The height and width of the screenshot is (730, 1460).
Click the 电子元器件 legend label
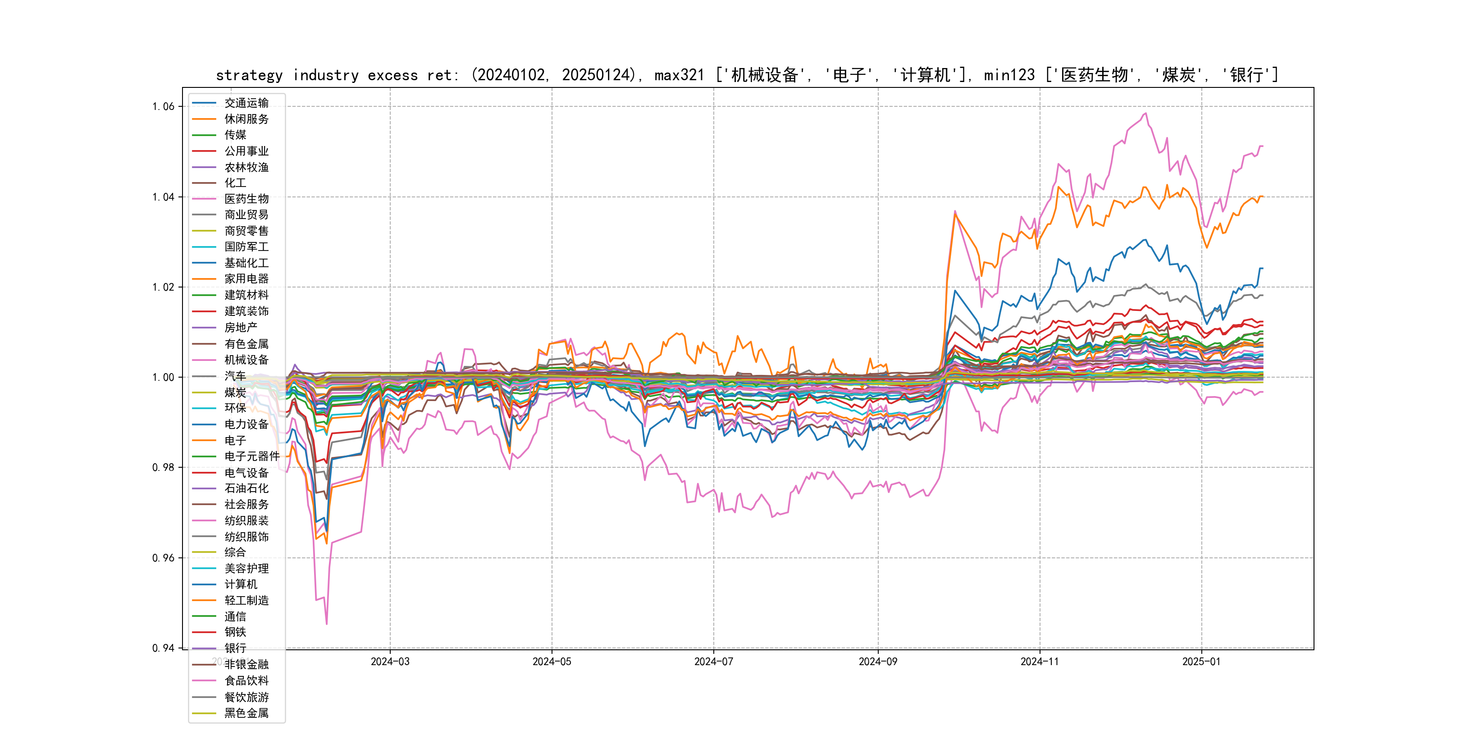tap(252, 456)
